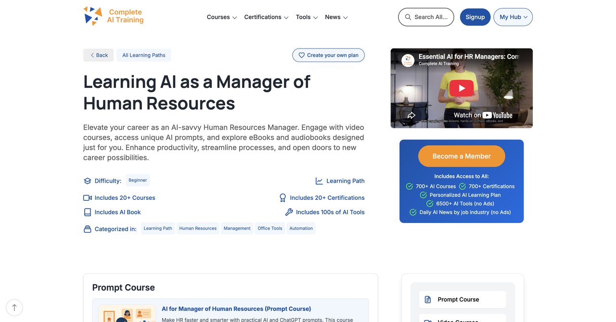616x322 pixels.
Task: Click the Prompt Course thumbnail image
Action: point(127,313)
